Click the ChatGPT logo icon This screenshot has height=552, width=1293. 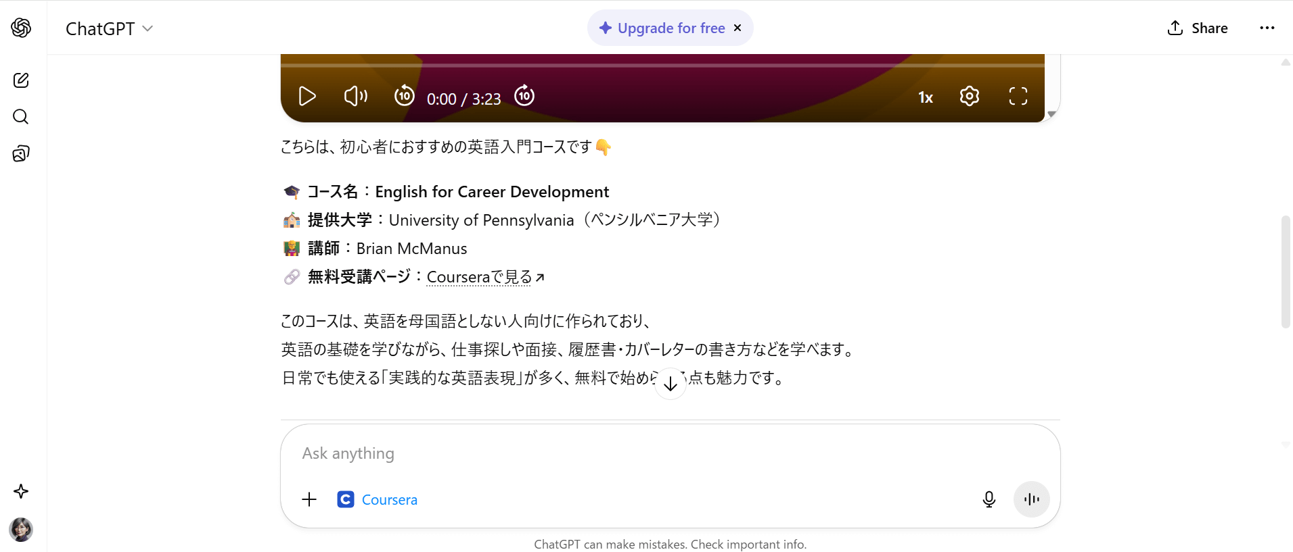[x=21, y=28]
